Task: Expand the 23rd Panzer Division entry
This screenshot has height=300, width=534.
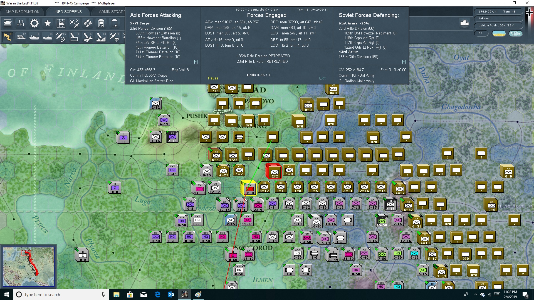Action: coord(151,28)
